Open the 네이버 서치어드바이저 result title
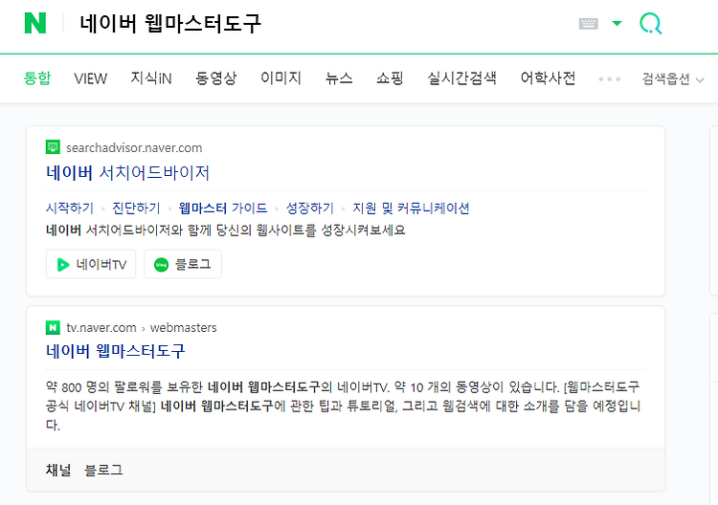Image resolution: width=718 pixels, height=505 pixels. click(x=127, y=173)
